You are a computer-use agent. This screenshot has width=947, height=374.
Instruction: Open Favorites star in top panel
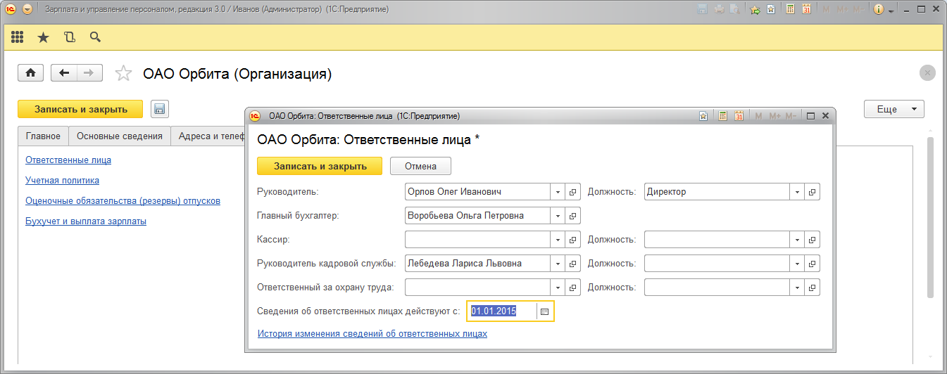point(43,37)
